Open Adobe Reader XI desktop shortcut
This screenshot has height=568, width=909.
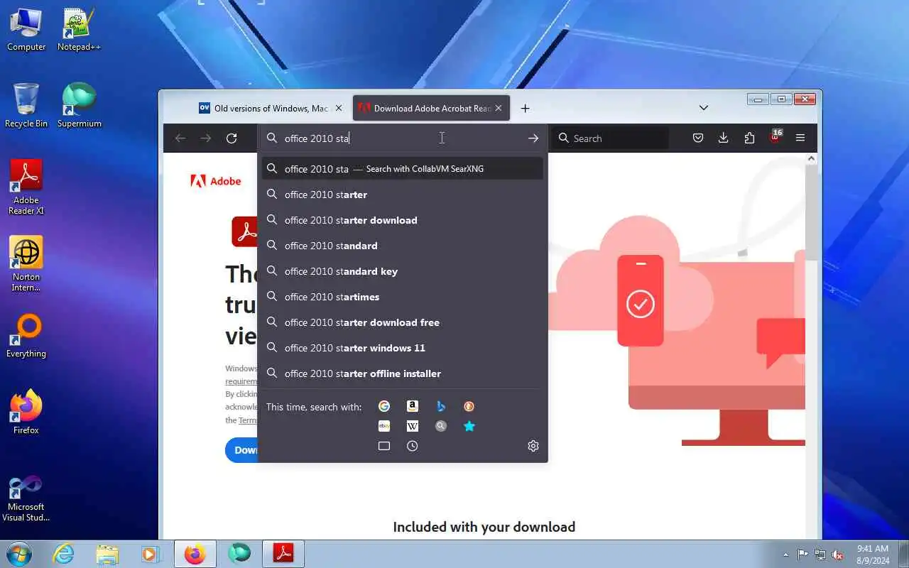pos(26,187)
